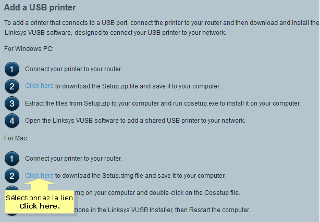
Task: Click the Mac step 2 number icon
Action: [x=12, y=176]
